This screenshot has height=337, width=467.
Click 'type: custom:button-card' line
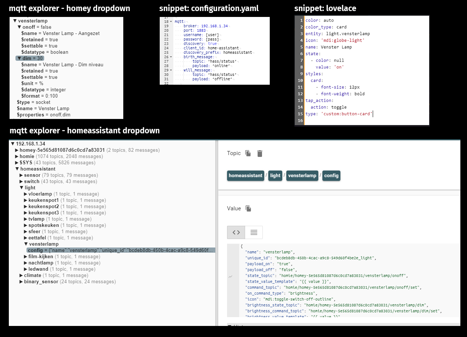[x=339, y=114]
